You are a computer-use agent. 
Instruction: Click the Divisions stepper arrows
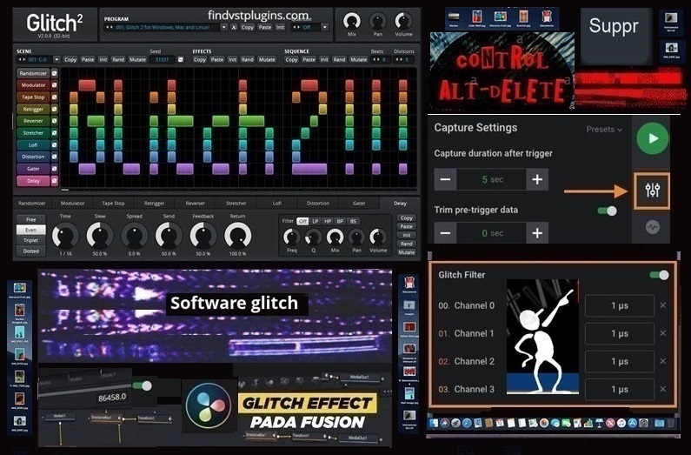399,59
